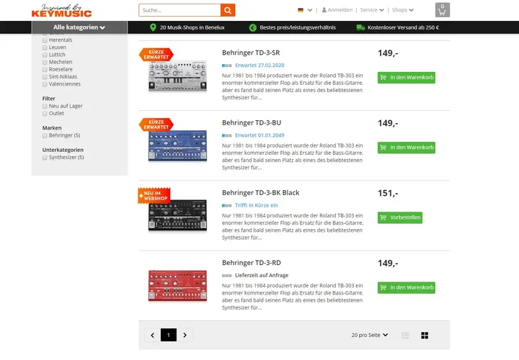
Task: Click Kürze Erwartet badge on TD-3-SR
Action: (x=156, y=55)
